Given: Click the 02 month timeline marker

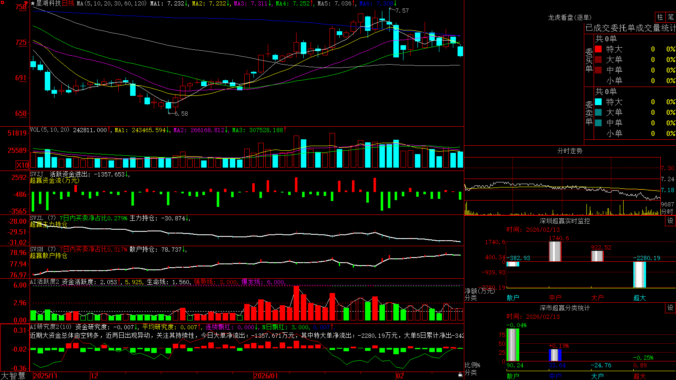Looking at the screenshot, I should click(x=400, y=376).
